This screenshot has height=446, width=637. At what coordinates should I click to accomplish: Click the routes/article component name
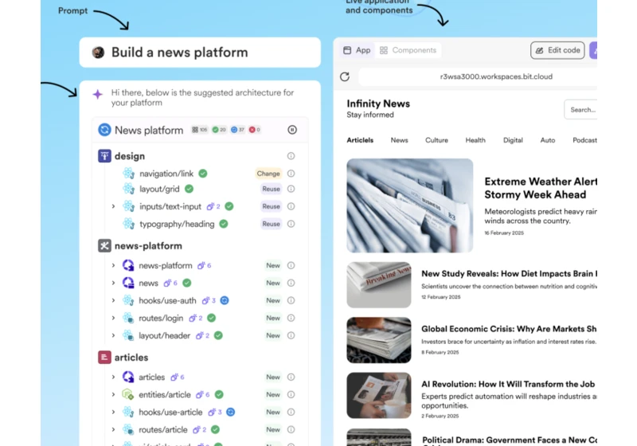(x=163, y=429)
